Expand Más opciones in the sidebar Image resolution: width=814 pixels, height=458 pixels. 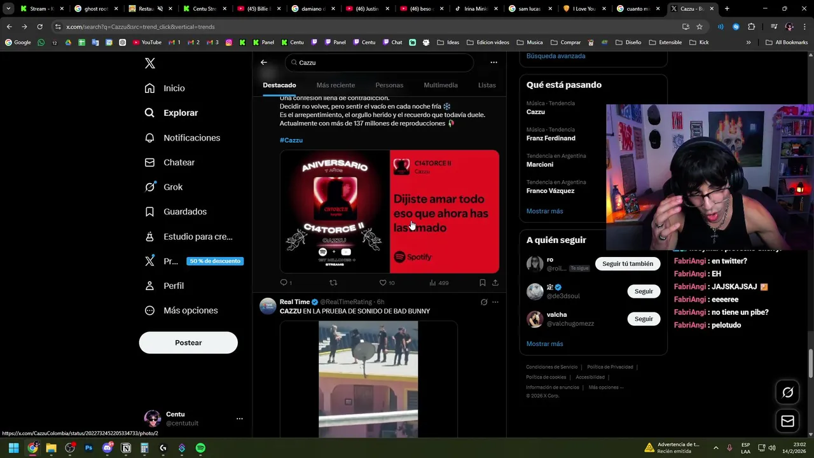(x=181, y=310)
